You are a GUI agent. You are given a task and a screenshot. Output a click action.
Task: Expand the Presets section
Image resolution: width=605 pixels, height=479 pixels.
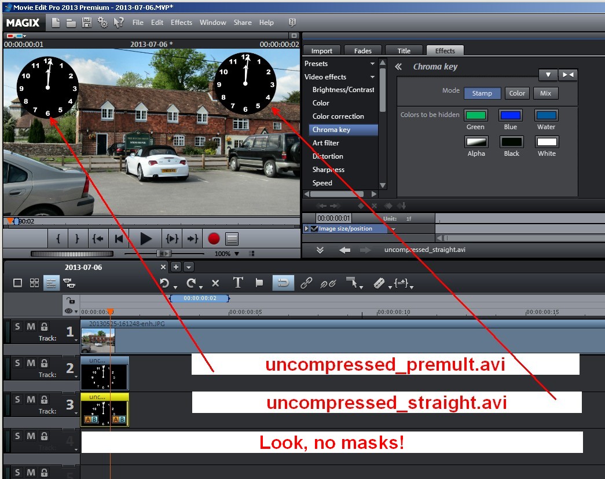(x=372, y=64)
